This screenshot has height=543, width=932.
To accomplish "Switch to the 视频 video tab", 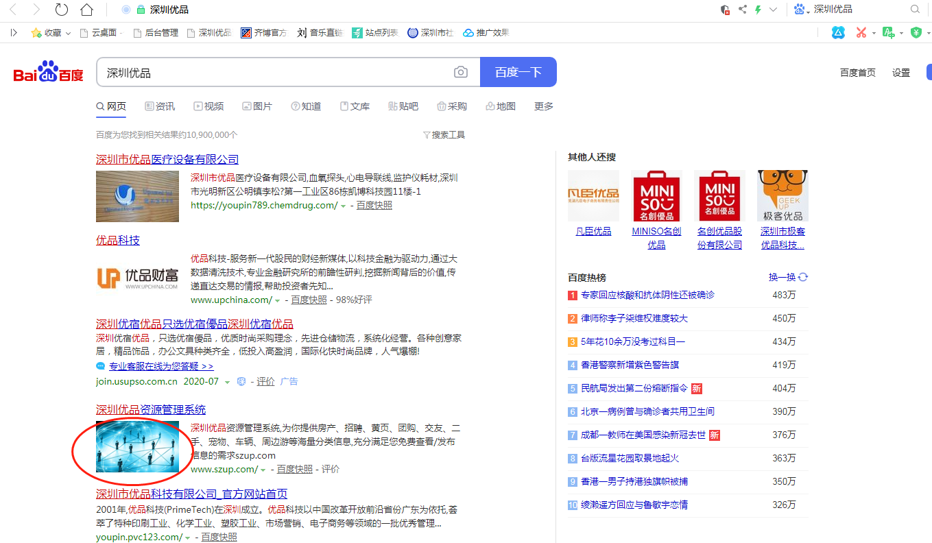I will (x=208, y=106).
